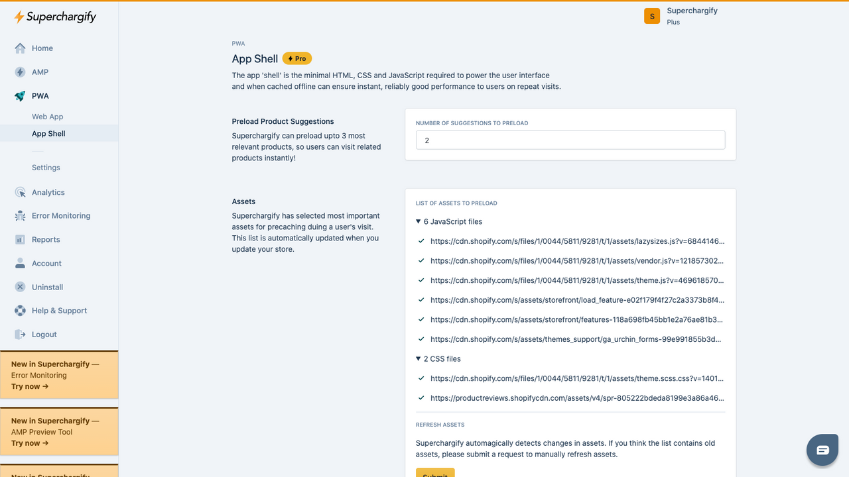Click Try now for Error Monitoring

[30, 386]
